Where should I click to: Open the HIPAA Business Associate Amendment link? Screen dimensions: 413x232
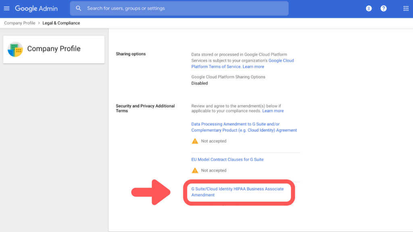pos(237,191)
